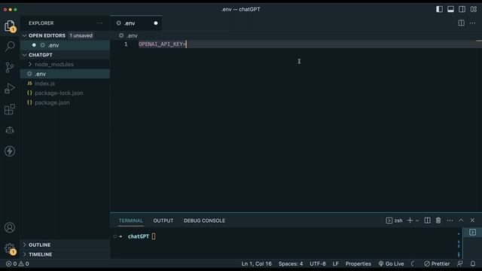The height and width of the screenshot is (271, 482).
Task: Click into the terminal prompt after chatGPT
Action: 154,236
